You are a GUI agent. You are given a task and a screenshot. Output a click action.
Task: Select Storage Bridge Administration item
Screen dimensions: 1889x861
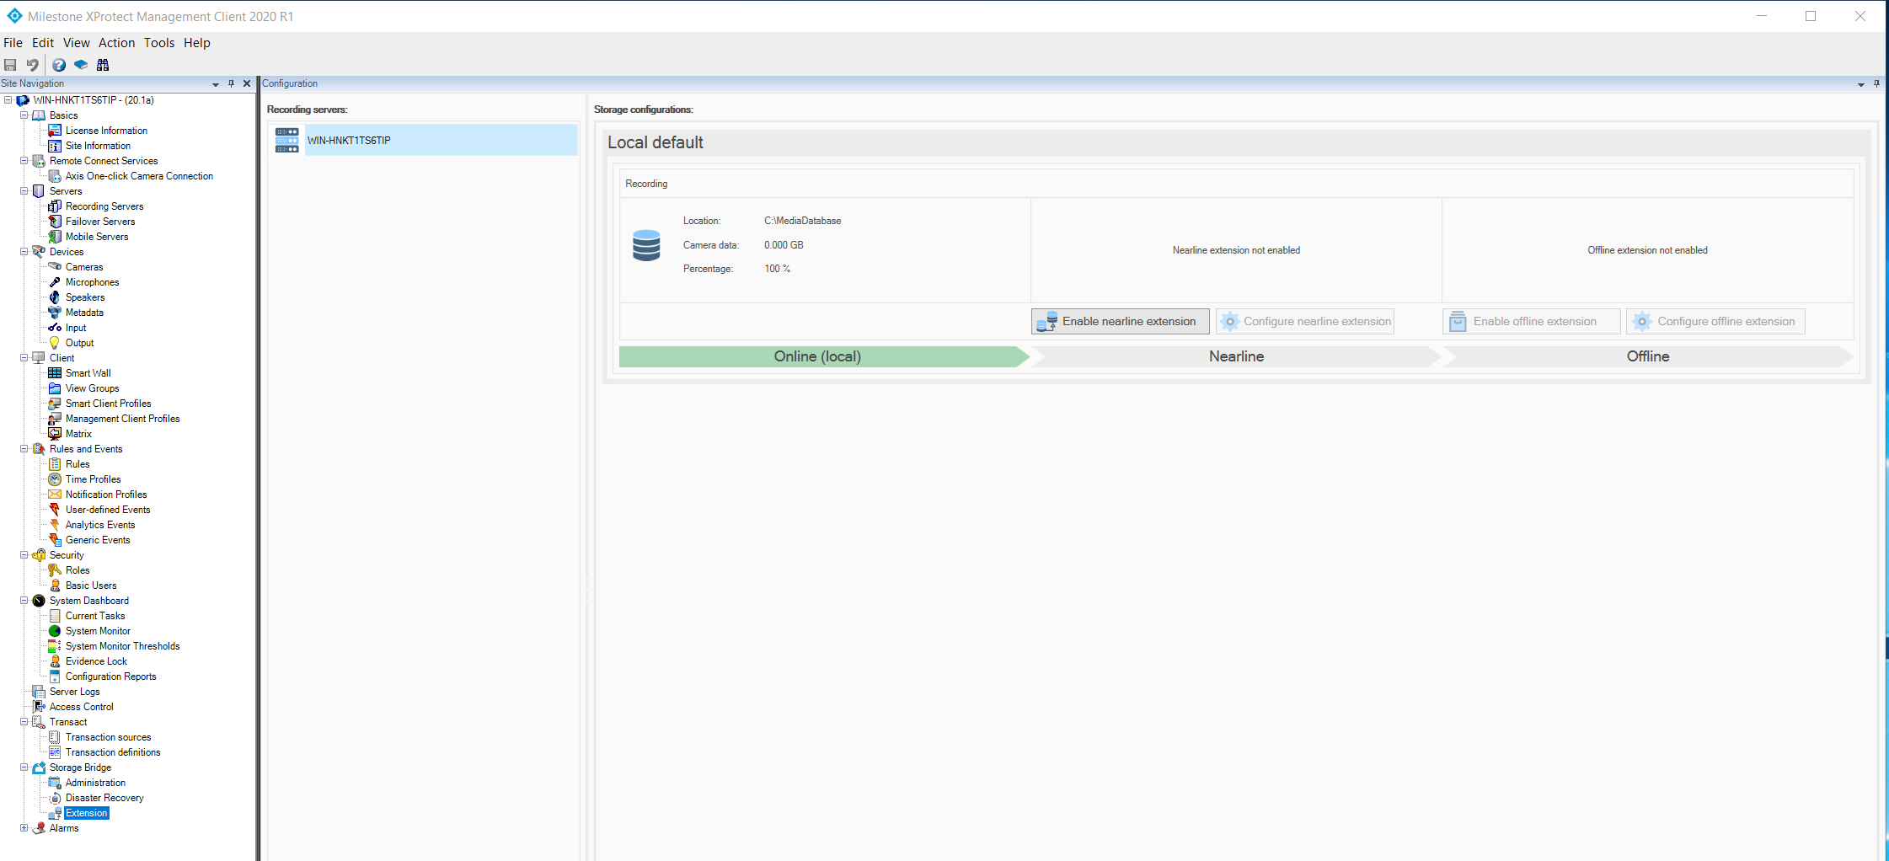(x=95, y=783)
